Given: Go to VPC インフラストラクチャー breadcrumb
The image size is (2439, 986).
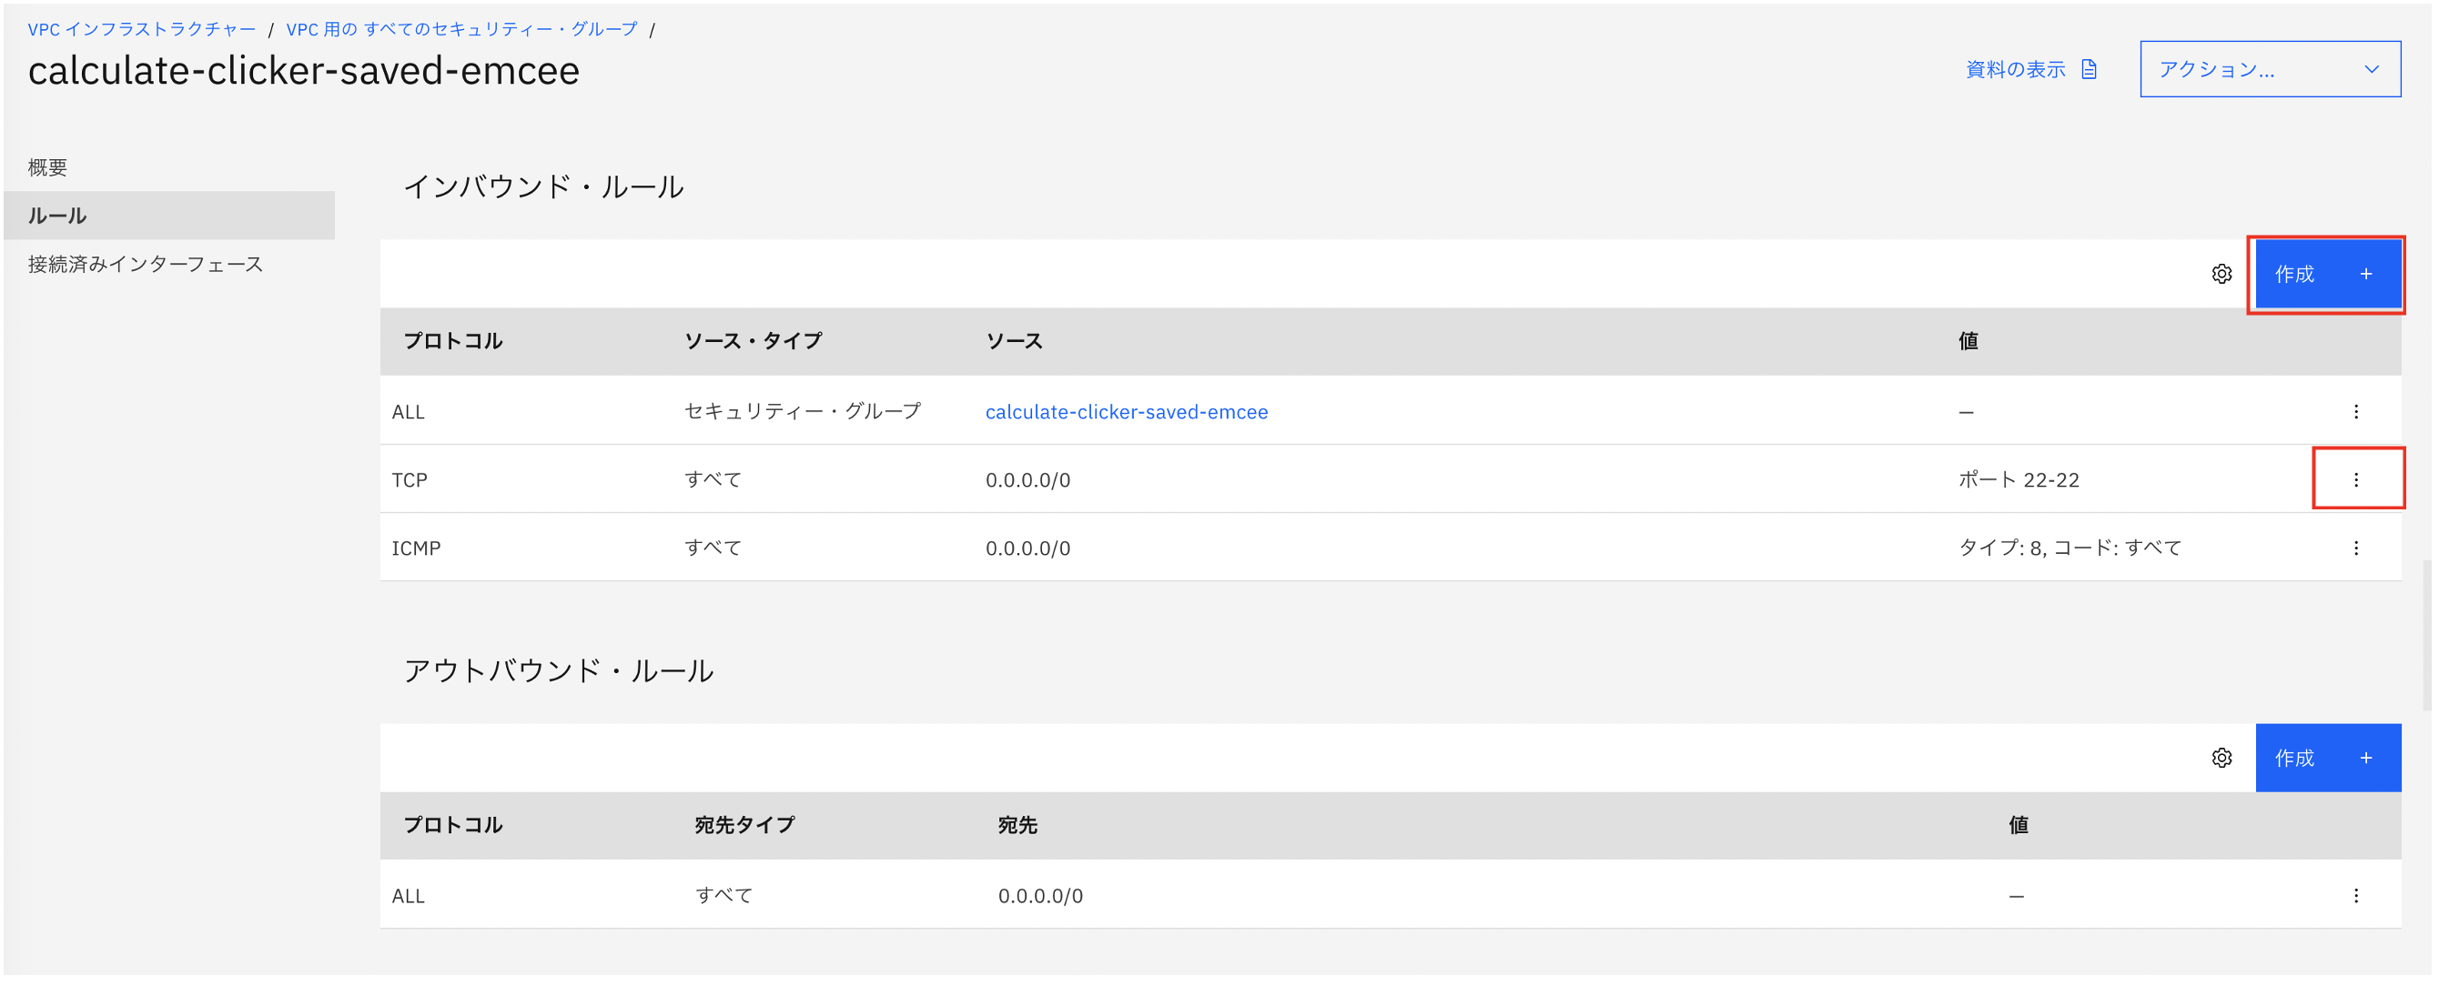Looking at the screenshot, I should pos(141,29).
